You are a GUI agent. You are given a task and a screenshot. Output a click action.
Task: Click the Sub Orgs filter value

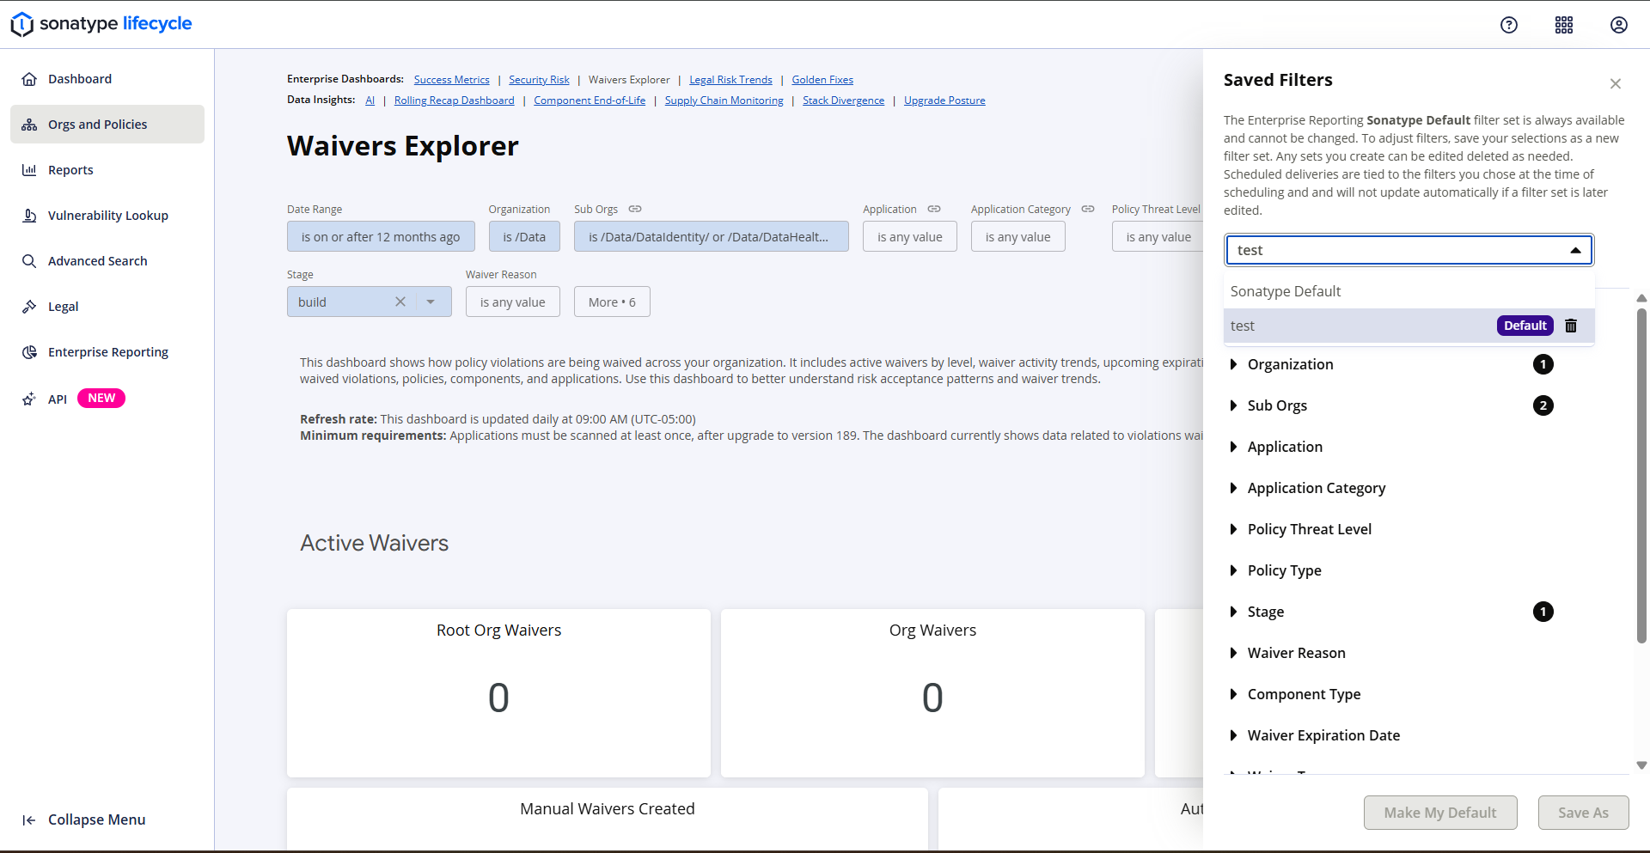click(x=712, y=236)
